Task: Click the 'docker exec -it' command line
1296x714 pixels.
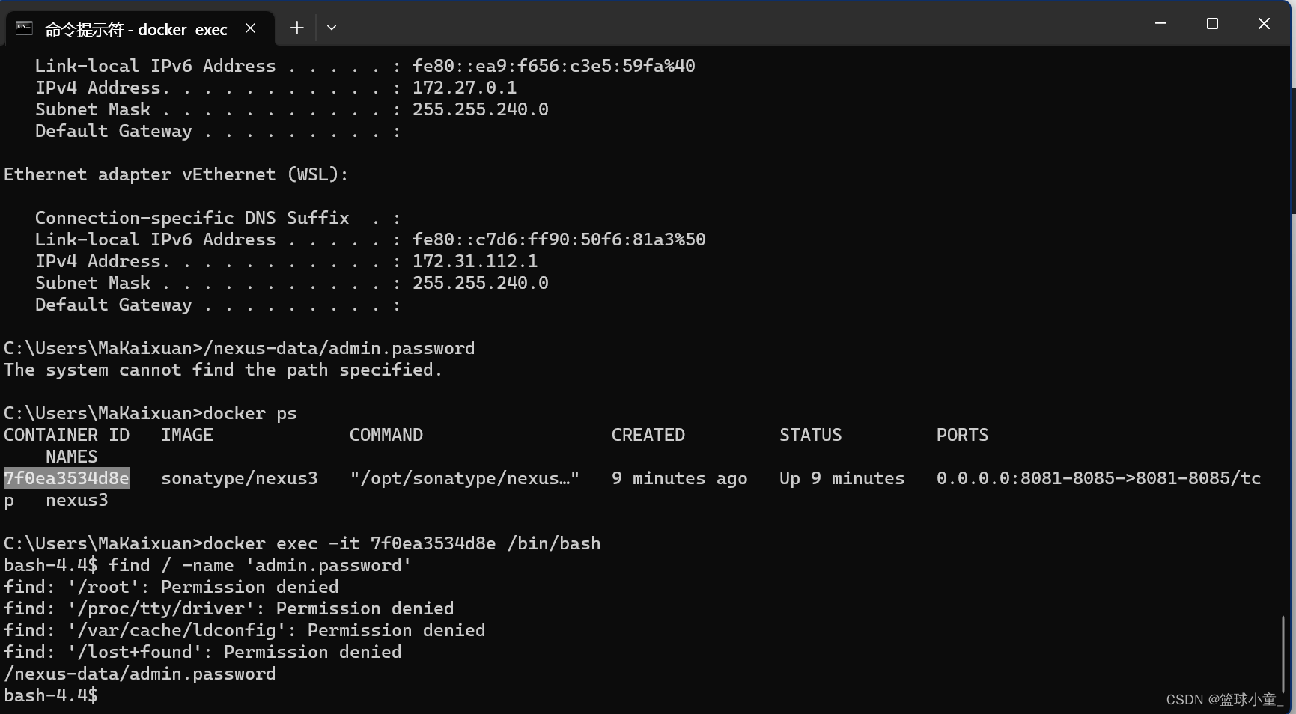Action: coord(302,543)
